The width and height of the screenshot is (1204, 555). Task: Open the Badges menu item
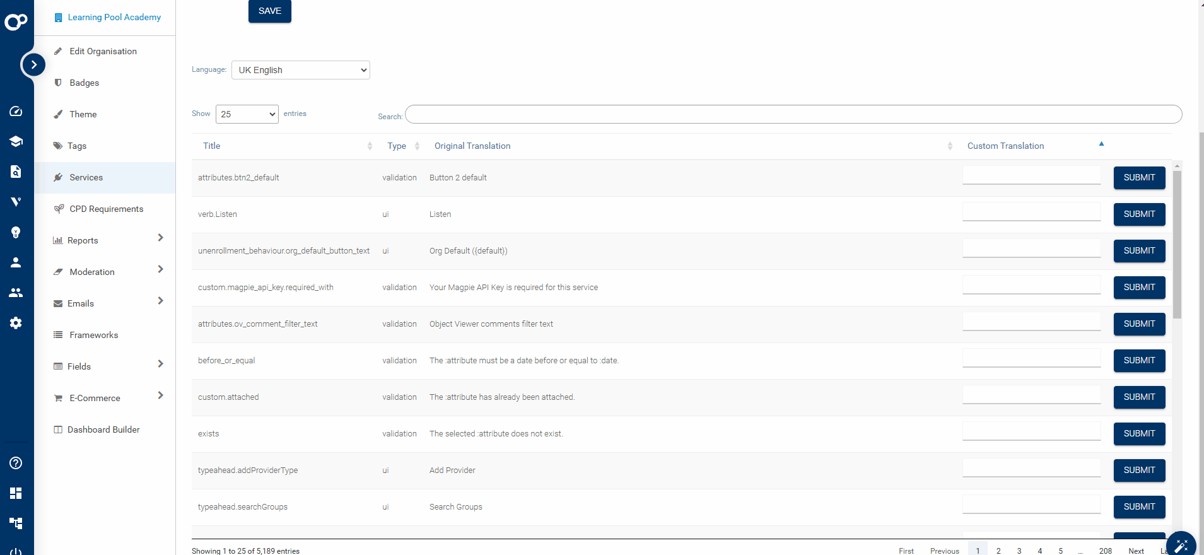coord(85,83)
